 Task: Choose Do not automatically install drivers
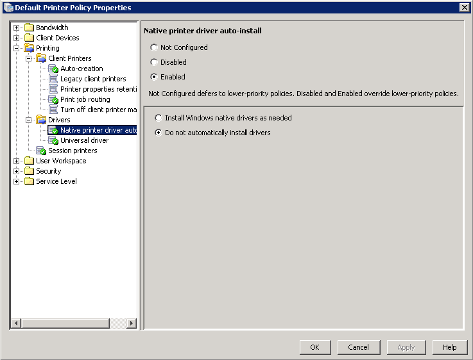(x=159, y=133)
